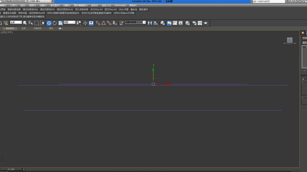Viewport: 307px width, 172px height.
Task: Click the time slider 0 / 100
Action: (11, 169)
